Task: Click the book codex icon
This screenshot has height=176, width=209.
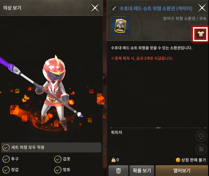Action: pyautogui.click(x=201, y=149)
